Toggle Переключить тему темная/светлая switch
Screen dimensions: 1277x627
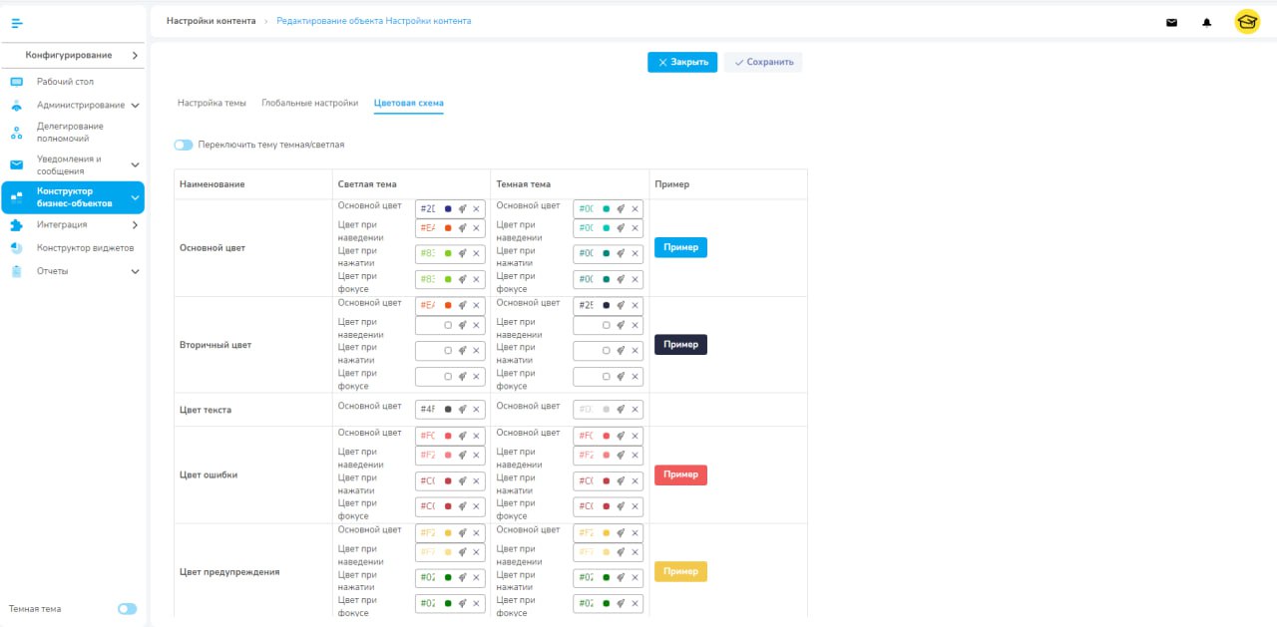coord(183,145)
